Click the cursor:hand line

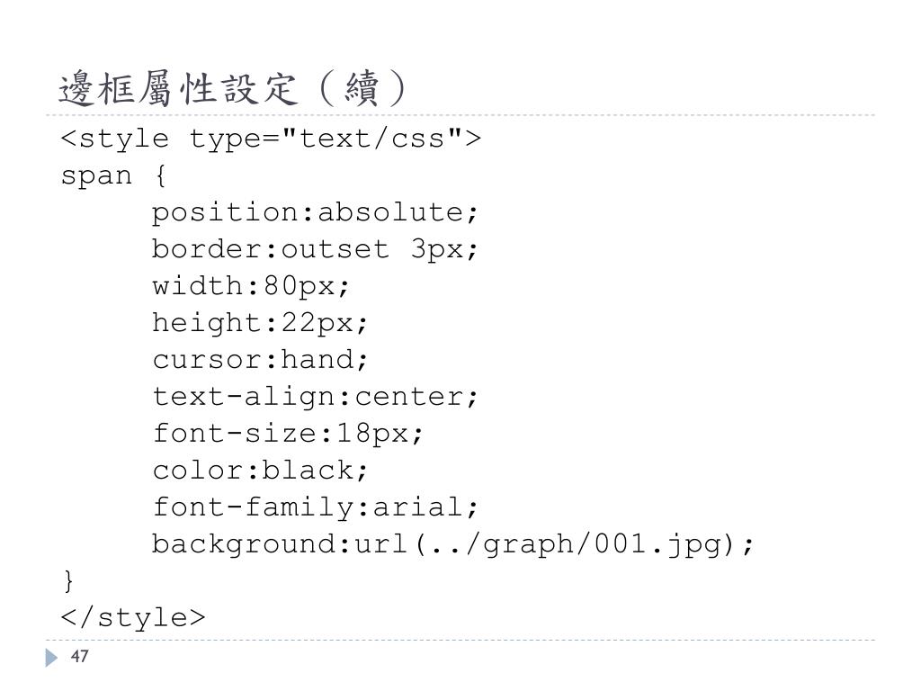(x=260, y=360)
